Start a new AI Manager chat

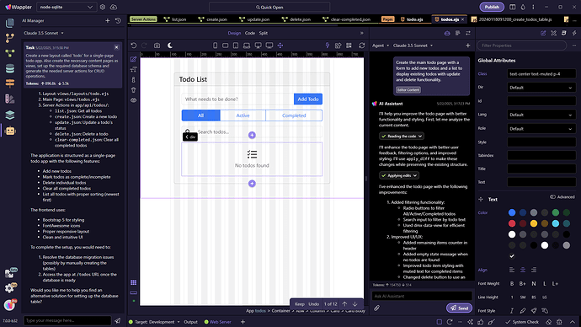(x=108, y=21)
